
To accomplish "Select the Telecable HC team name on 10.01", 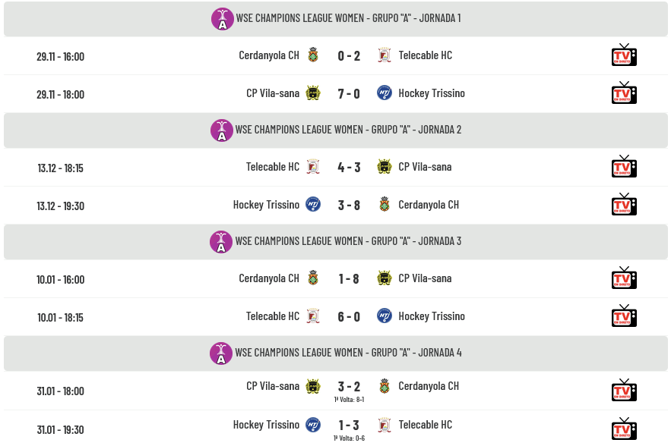I will pos(273,316).
